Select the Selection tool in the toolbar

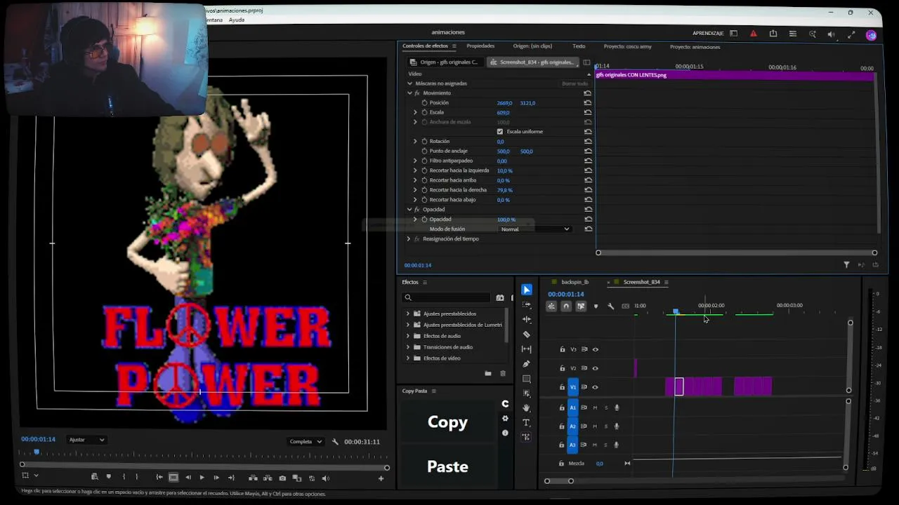[527, 290]
